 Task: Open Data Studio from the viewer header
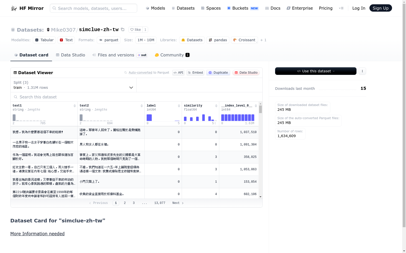[246, 73]
